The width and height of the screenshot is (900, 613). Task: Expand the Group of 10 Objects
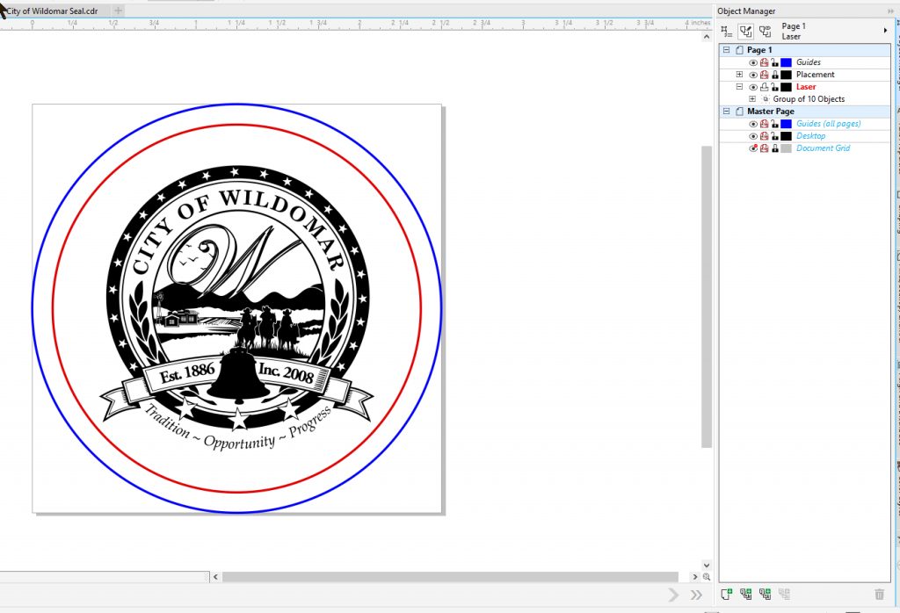coord(751,98)
